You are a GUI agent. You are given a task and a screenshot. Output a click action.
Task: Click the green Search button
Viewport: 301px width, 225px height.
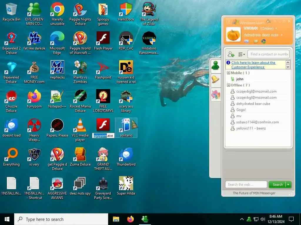tap(277, 185)
